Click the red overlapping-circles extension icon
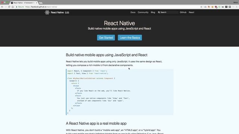The image size is (239, 134). tap(216, 7)
